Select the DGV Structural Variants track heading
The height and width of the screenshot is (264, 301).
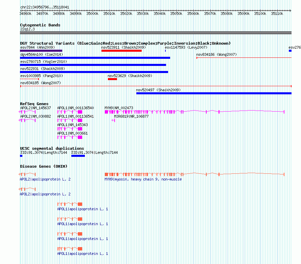coord(125,43)
